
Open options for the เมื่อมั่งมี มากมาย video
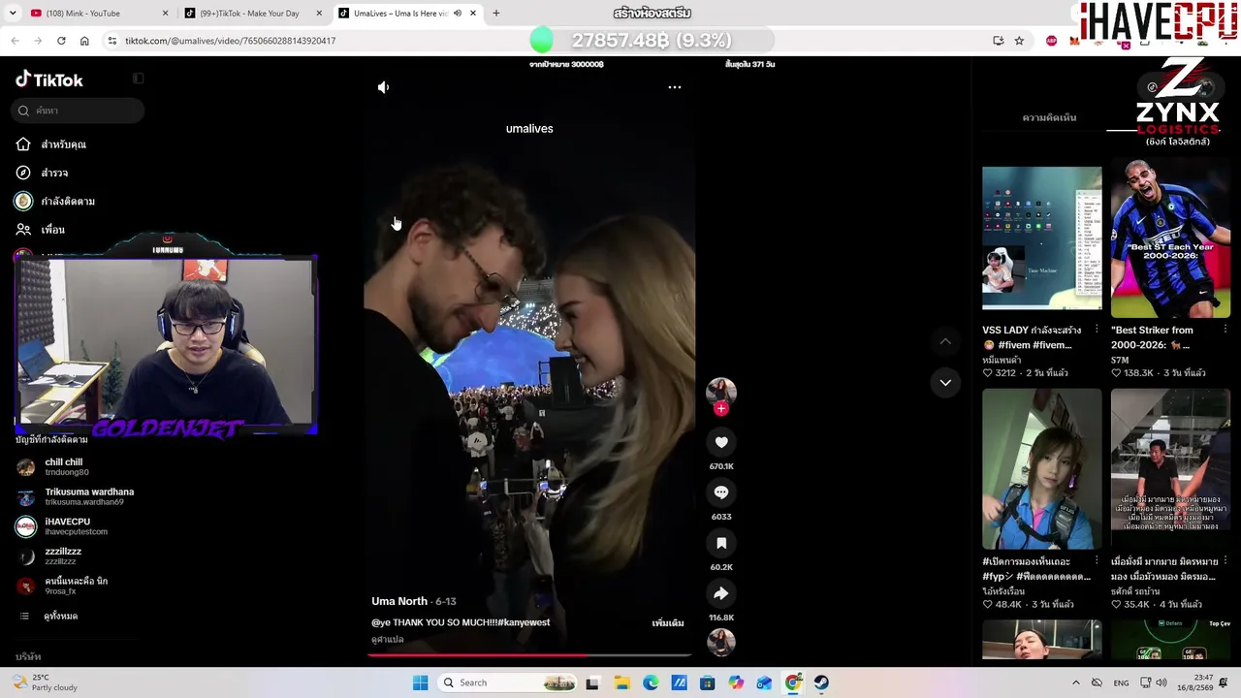pyautogui.click(x=1225, y=561)
